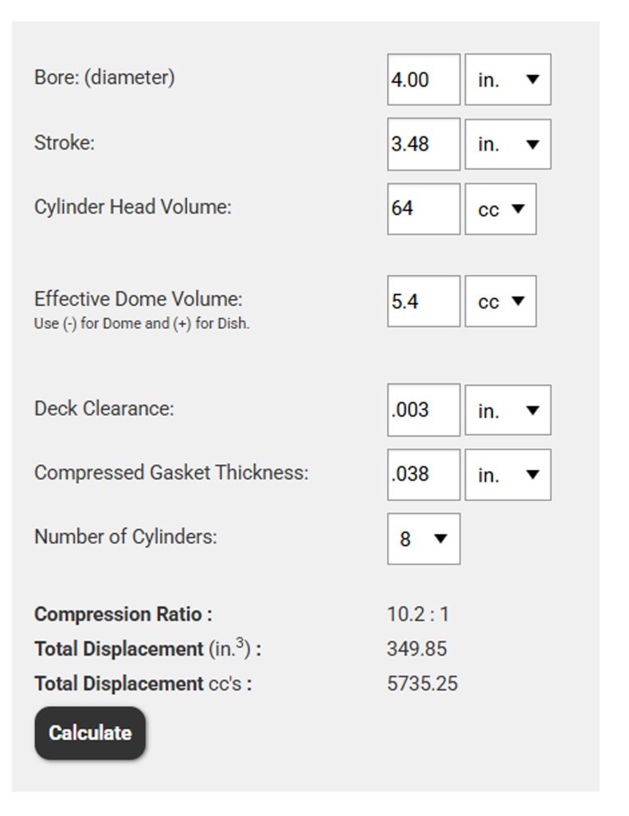Viewport: 629px width, 816px height.
Task: Click the 5735.25 cc displacement value
Action: (x=422, y=684)
